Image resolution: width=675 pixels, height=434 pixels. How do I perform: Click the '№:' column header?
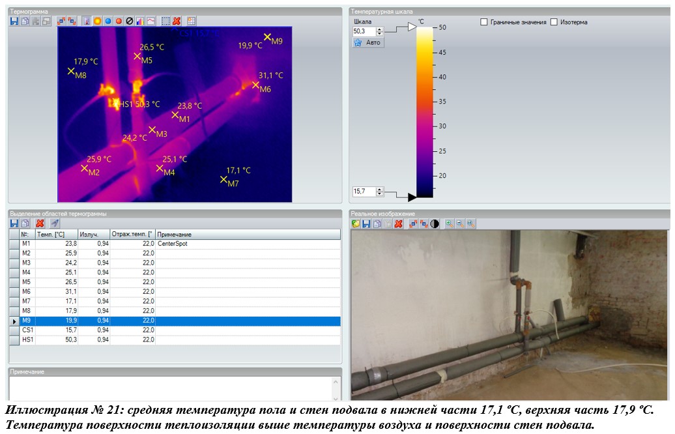click(27, 234)
